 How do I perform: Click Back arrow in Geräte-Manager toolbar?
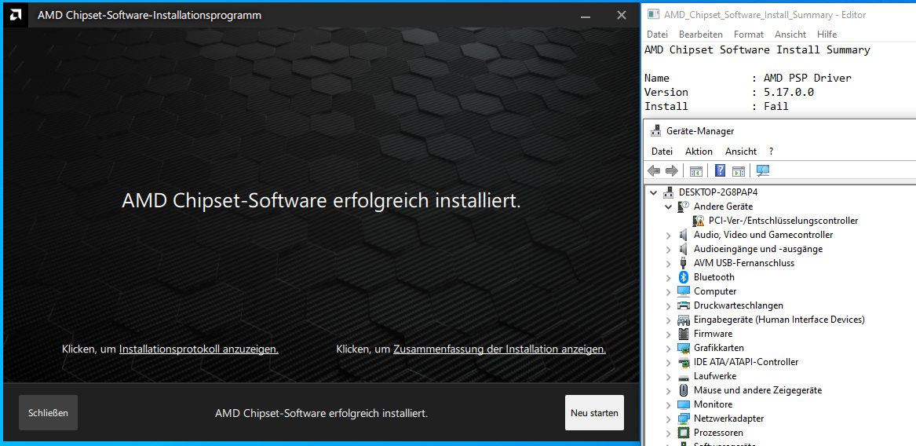pyautogui.click(x=655, y=170)
